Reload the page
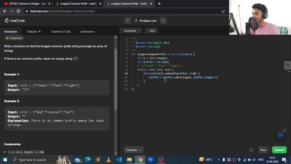 (x=18, y=11)
